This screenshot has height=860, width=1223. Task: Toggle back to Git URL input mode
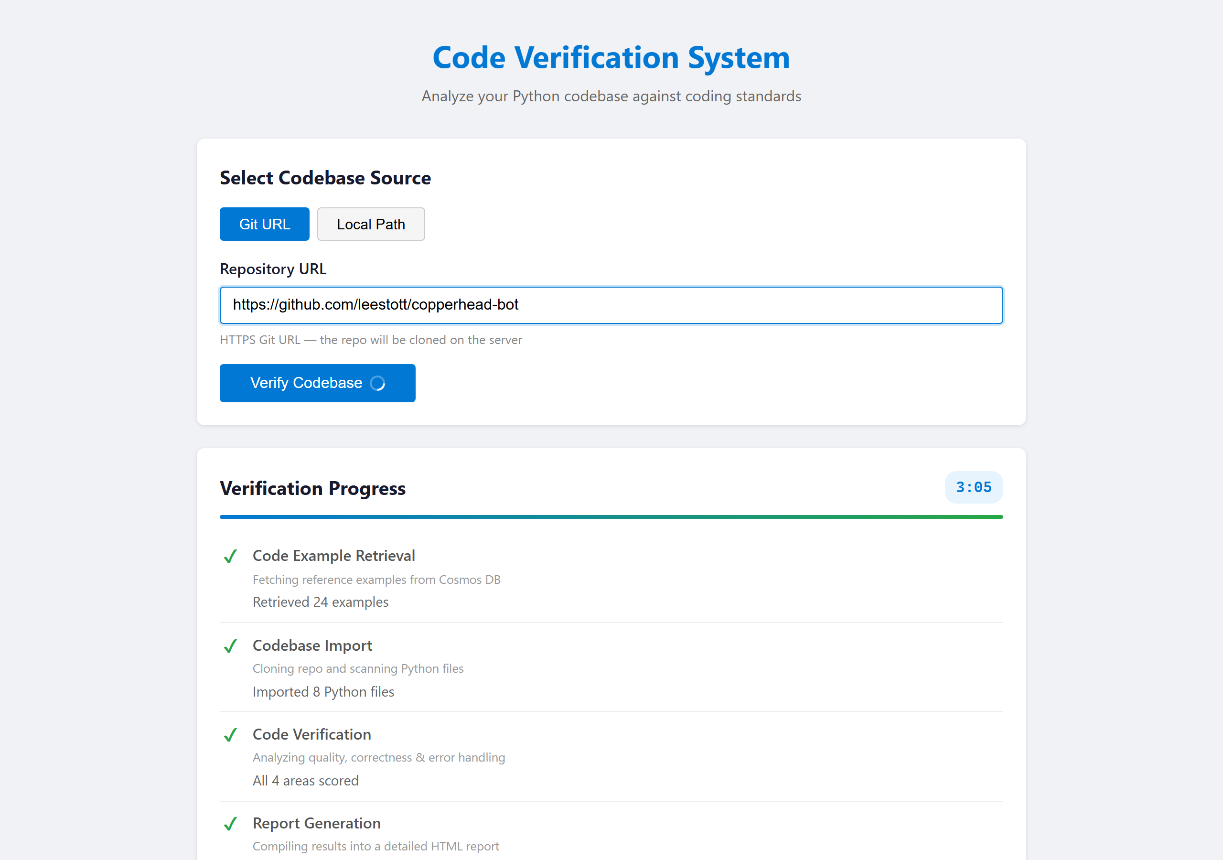tap(264, 224)
